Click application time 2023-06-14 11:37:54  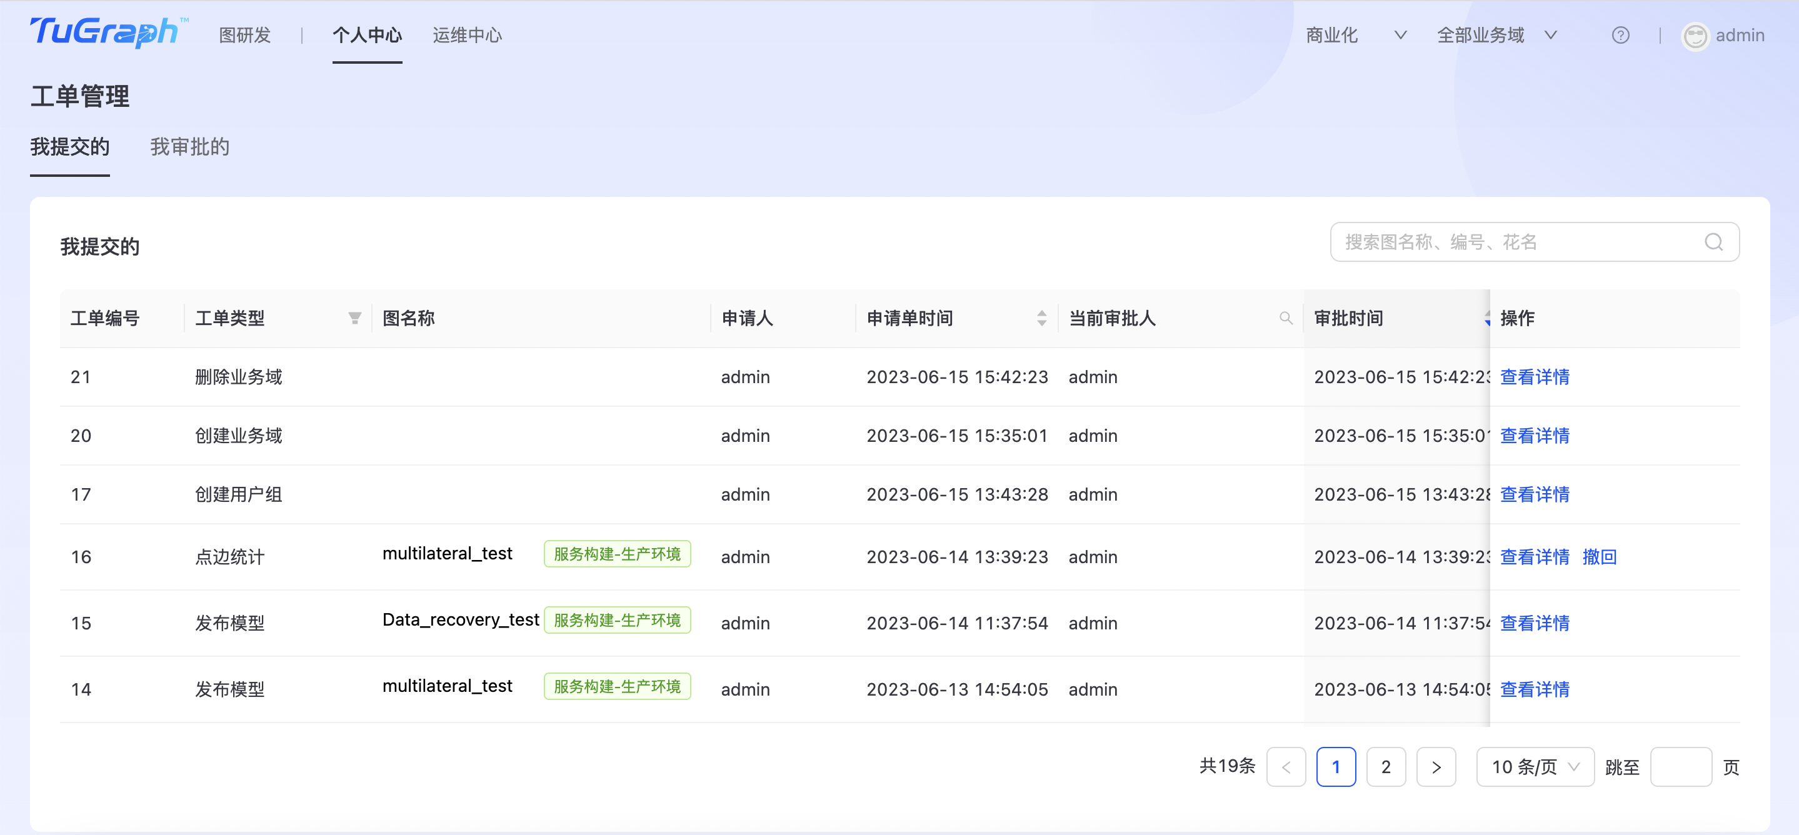click(957, 622)
